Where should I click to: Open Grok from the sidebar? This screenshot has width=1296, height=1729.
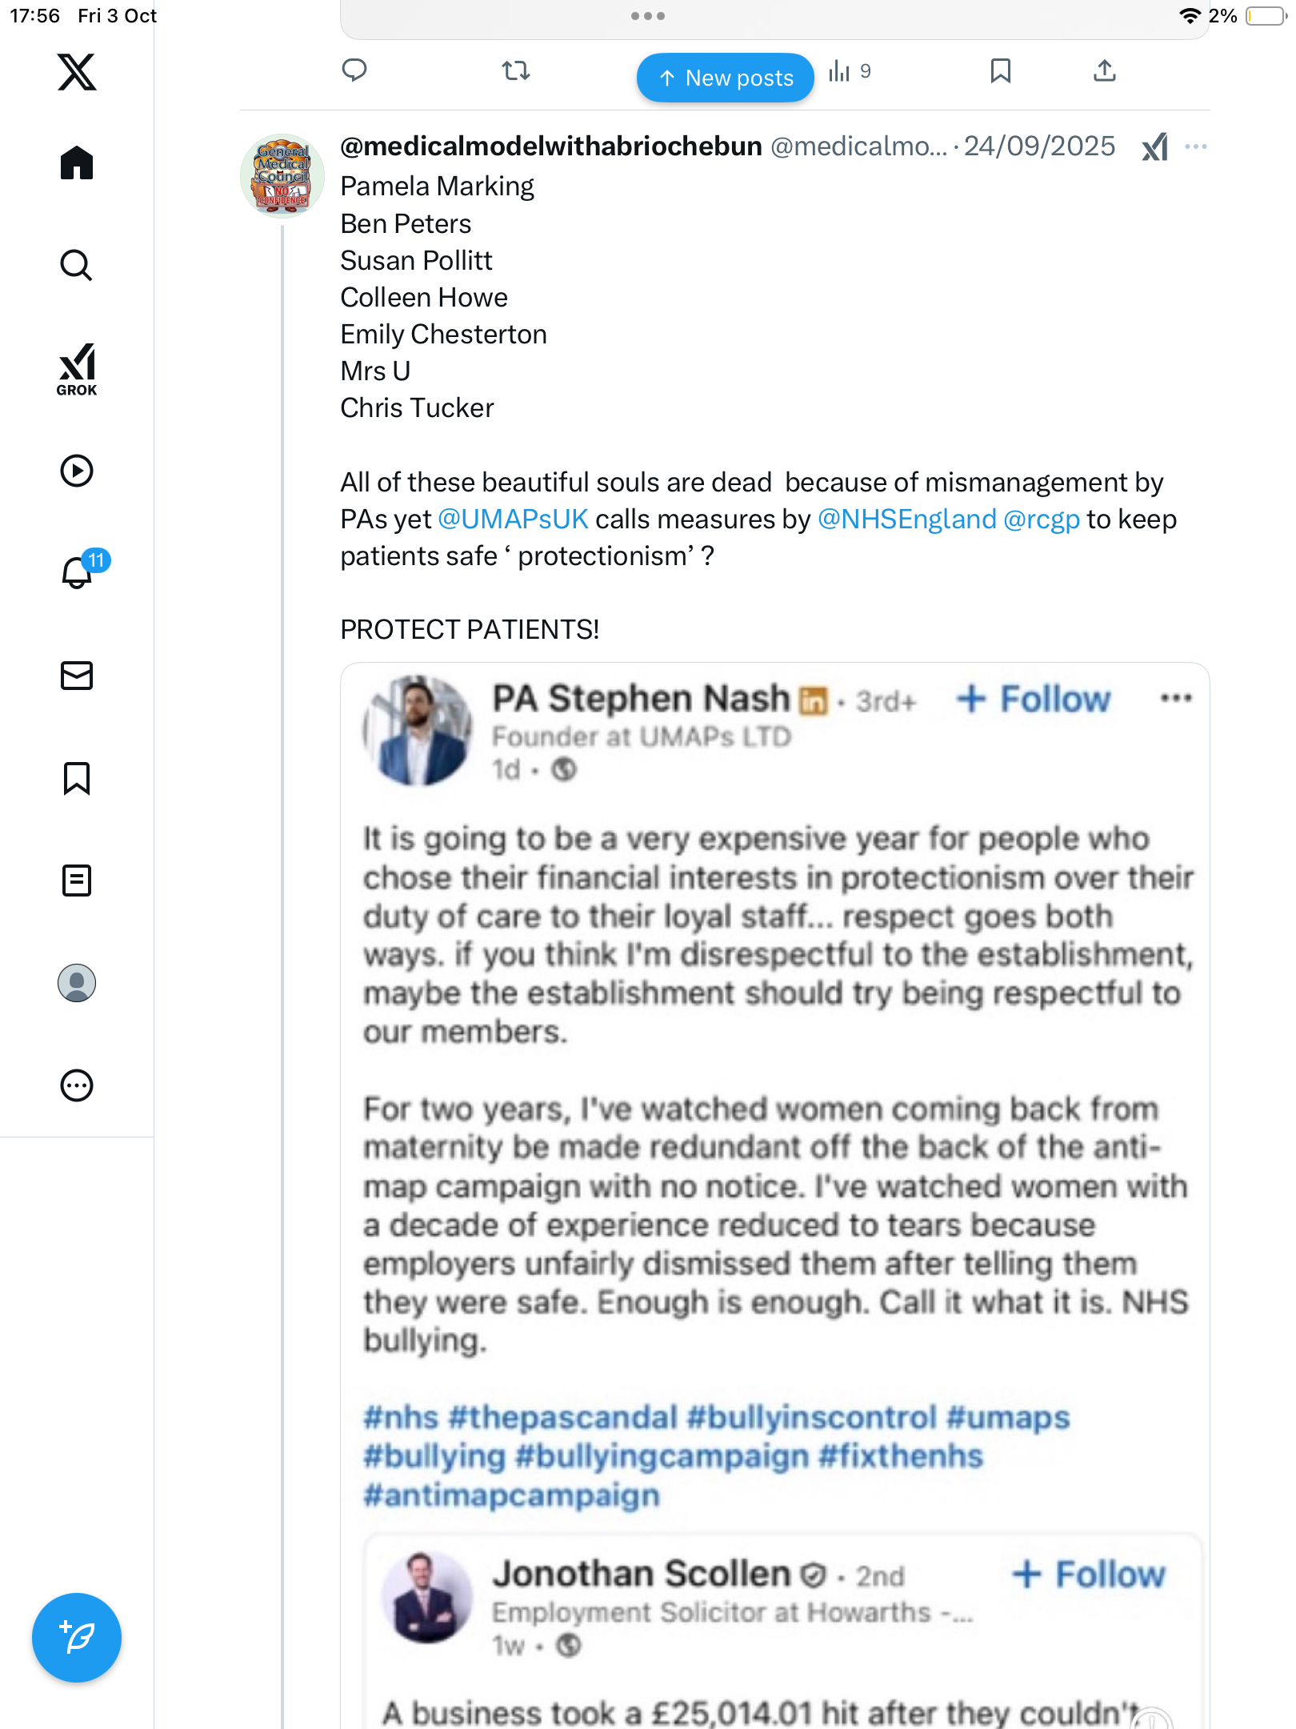point(77,369)
